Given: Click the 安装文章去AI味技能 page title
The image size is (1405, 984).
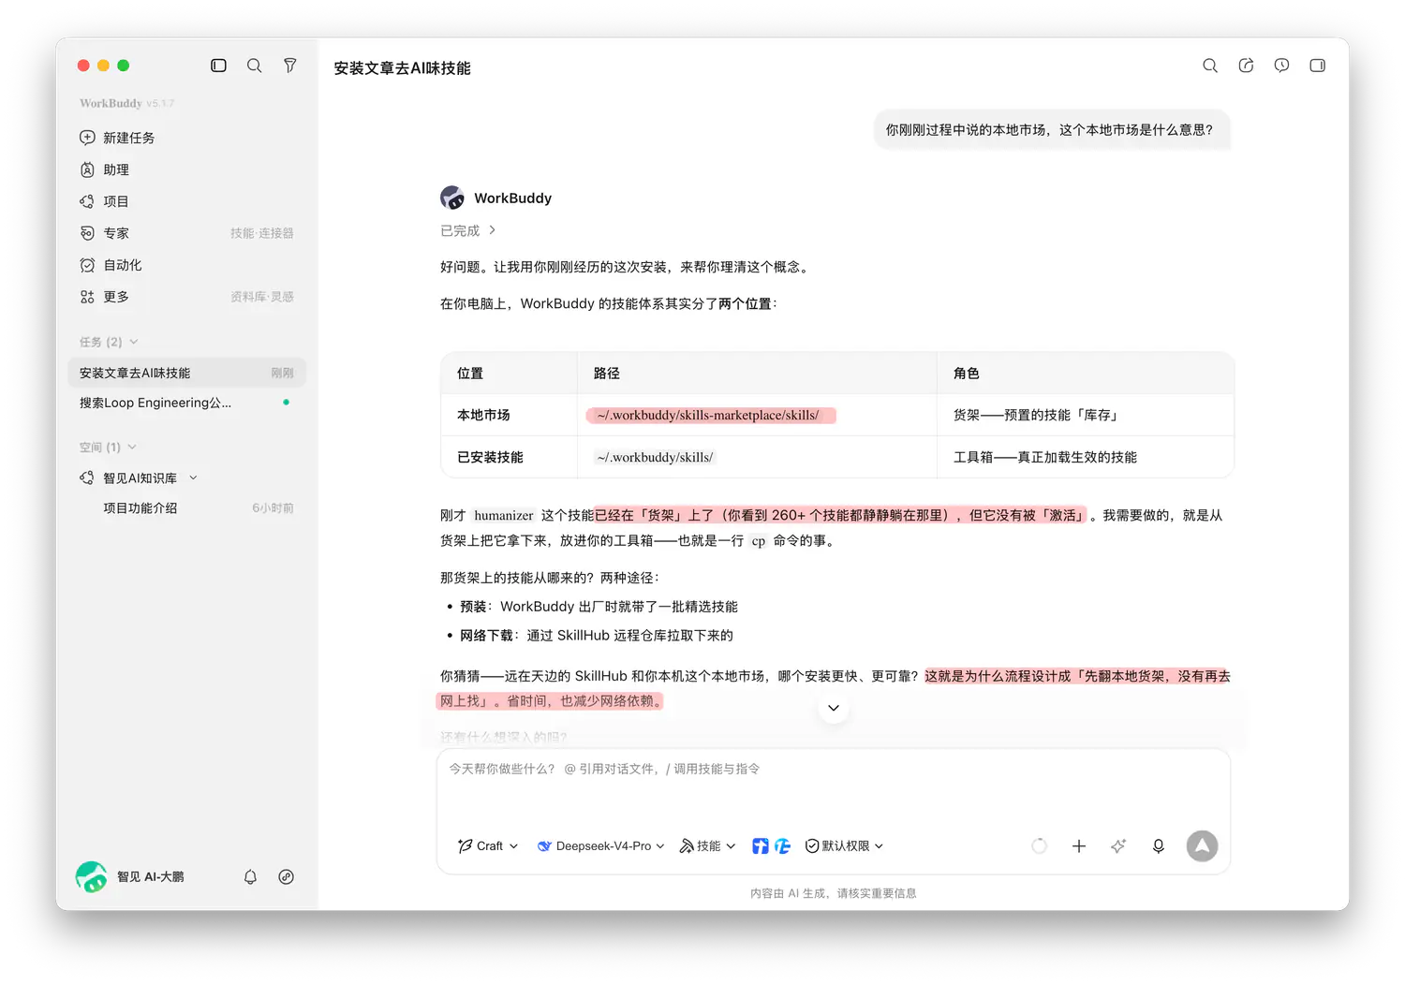Looking at the screenshot, I should click(x=403, y=68).
